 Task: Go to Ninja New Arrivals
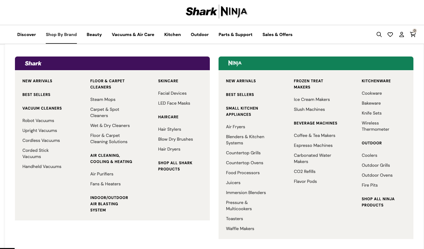point(241,81)
